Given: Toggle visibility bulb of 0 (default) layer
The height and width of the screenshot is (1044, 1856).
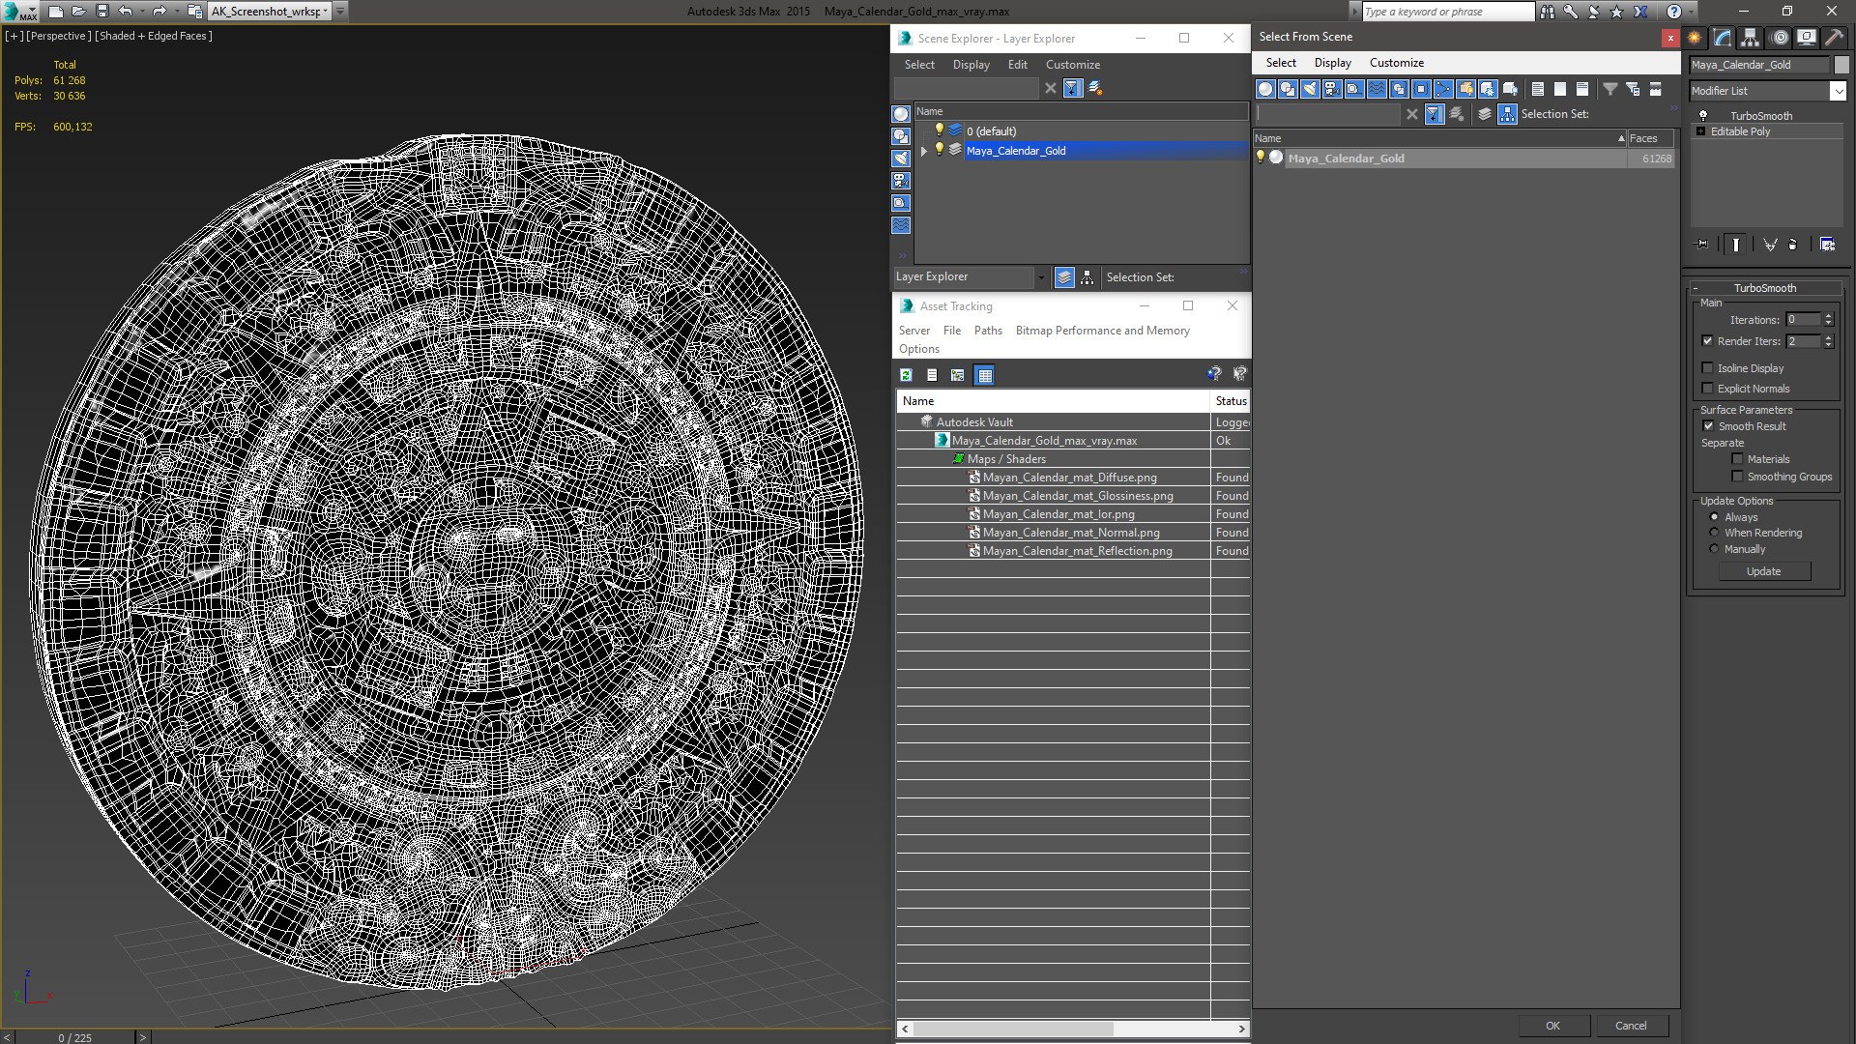Looking at the screenshot, I should tap(938, 130).
